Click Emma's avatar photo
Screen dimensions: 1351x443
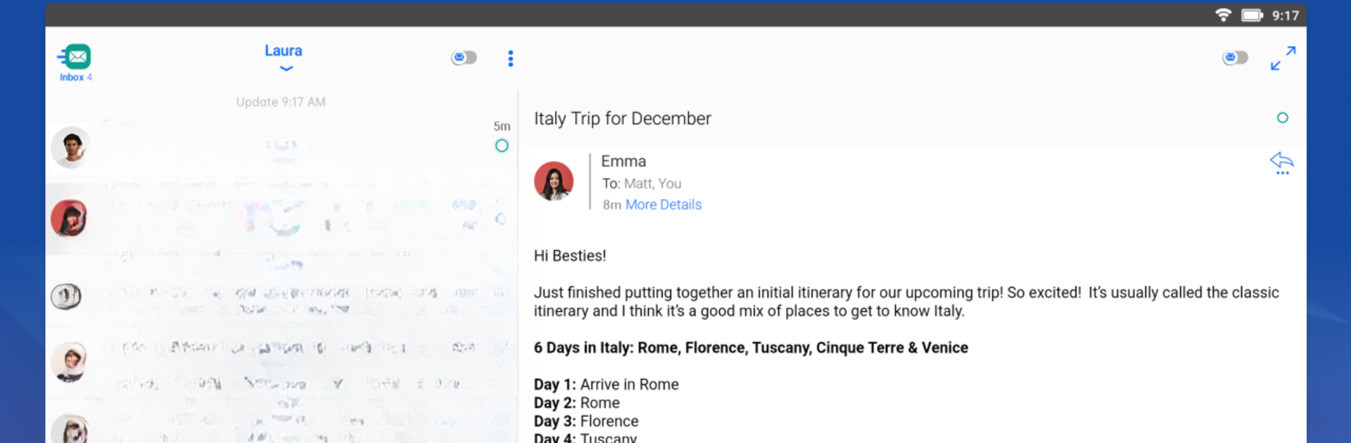click(x=554, y=181)
